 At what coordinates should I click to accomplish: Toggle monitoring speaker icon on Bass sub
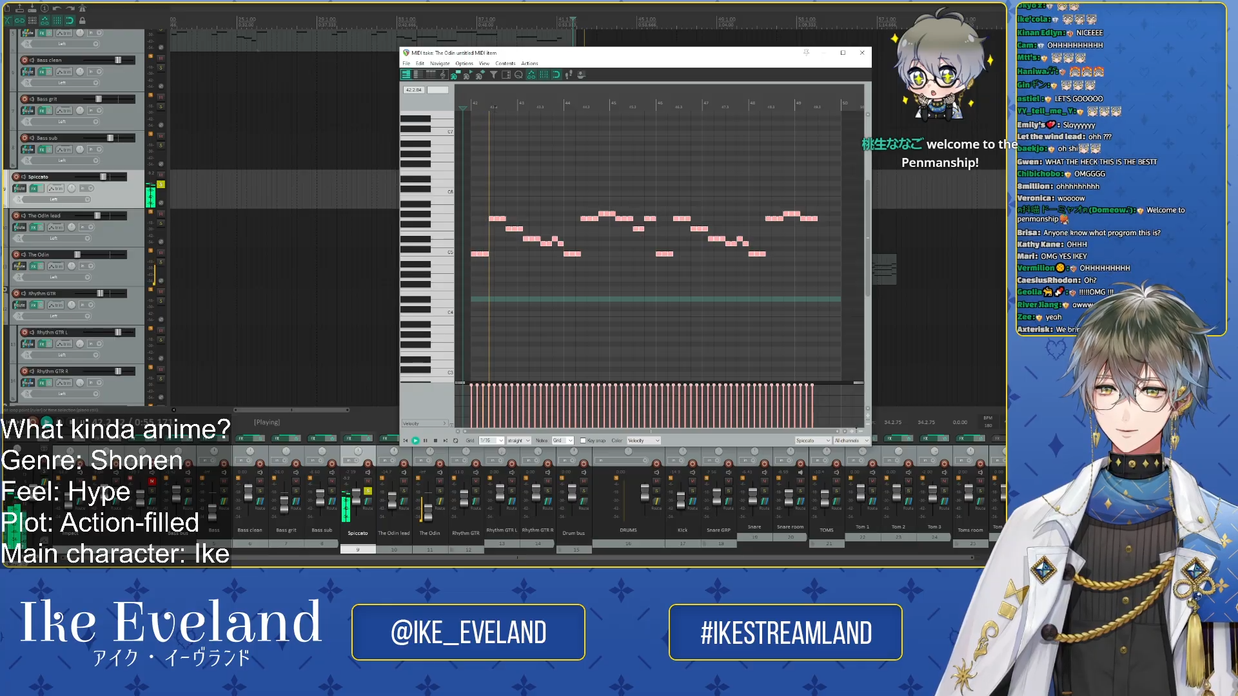(x=32, y=138)
